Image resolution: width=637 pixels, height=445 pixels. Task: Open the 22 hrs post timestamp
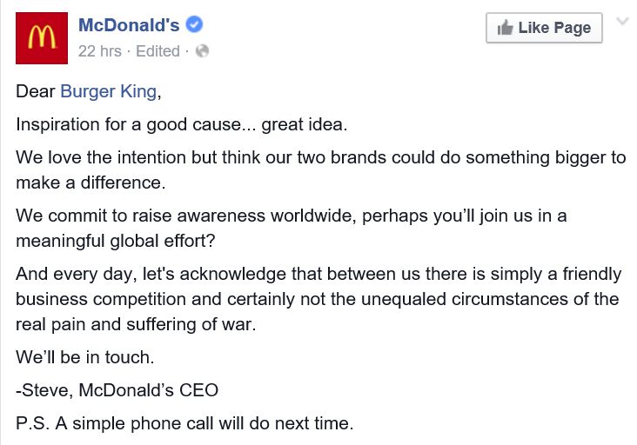[x=99, y=51]
